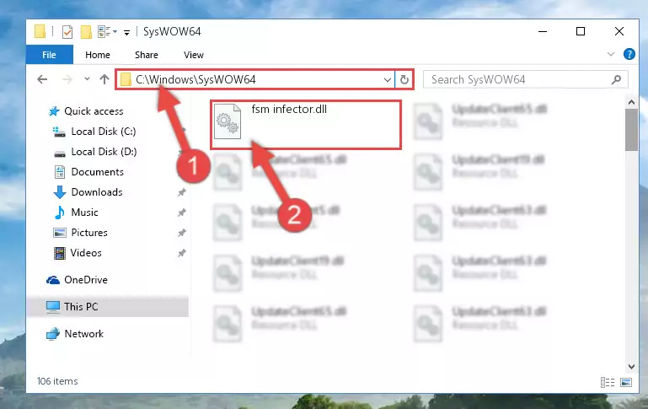Select Network in navigation pane
This screenshot has height=409, width=648.
(75, 334)
